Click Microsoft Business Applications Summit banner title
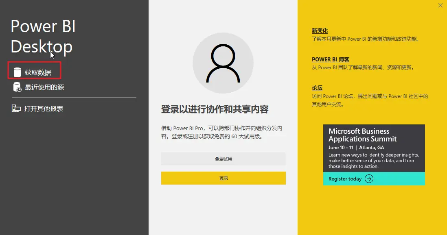Image resolution: width=447 pixels, height=235 pixels. click(x=362, y=135)
